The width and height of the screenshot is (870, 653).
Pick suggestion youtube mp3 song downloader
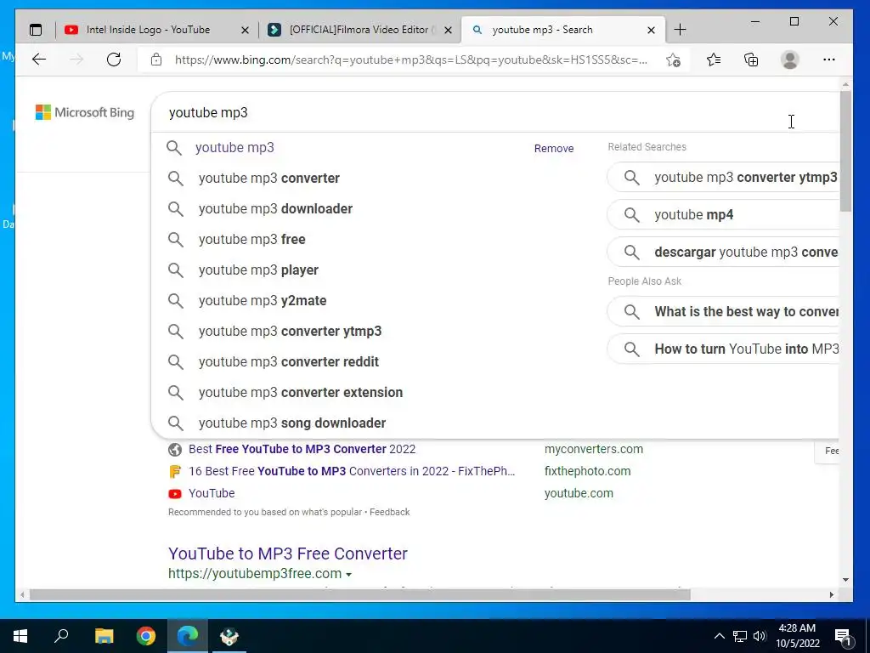[292, 423]
